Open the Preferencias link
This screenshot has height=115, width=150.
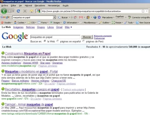[99, 38]
